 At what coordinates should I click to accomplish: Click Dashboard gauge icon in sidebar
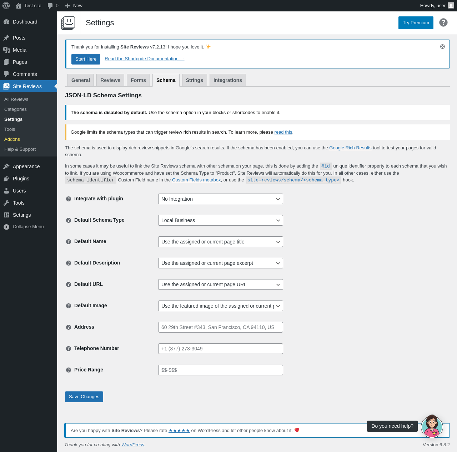(x=6, y=22)
